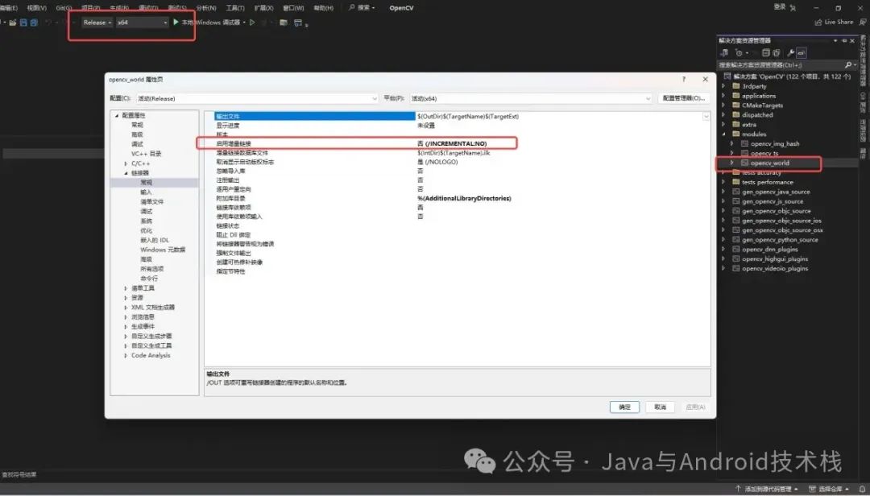The image size is (870, 496).
Task: Expand the C/C++ node in the property tree
Action: point(126,163)
